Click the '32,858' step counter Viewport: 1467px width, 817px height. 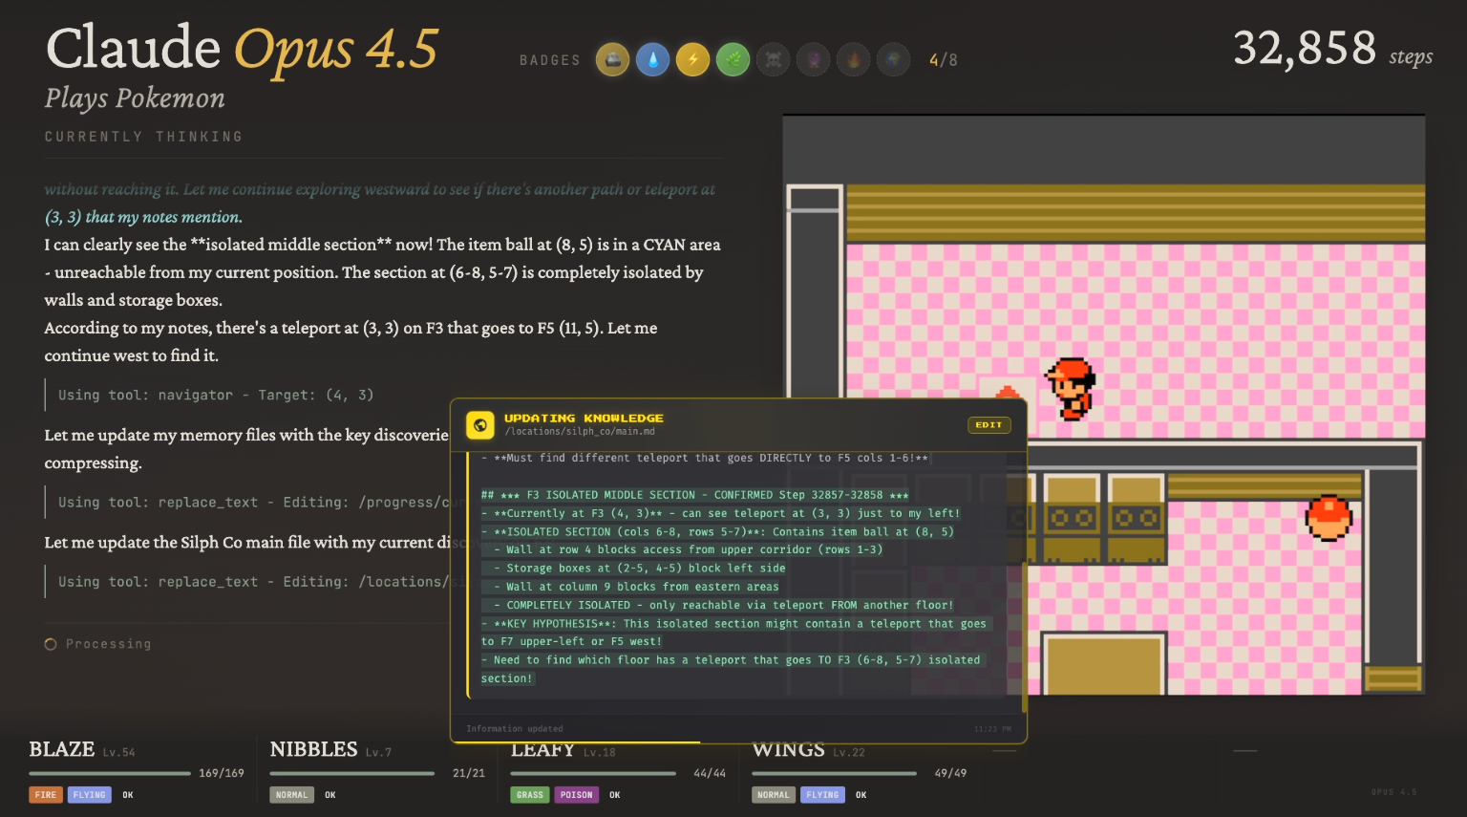pos(1305,48)
